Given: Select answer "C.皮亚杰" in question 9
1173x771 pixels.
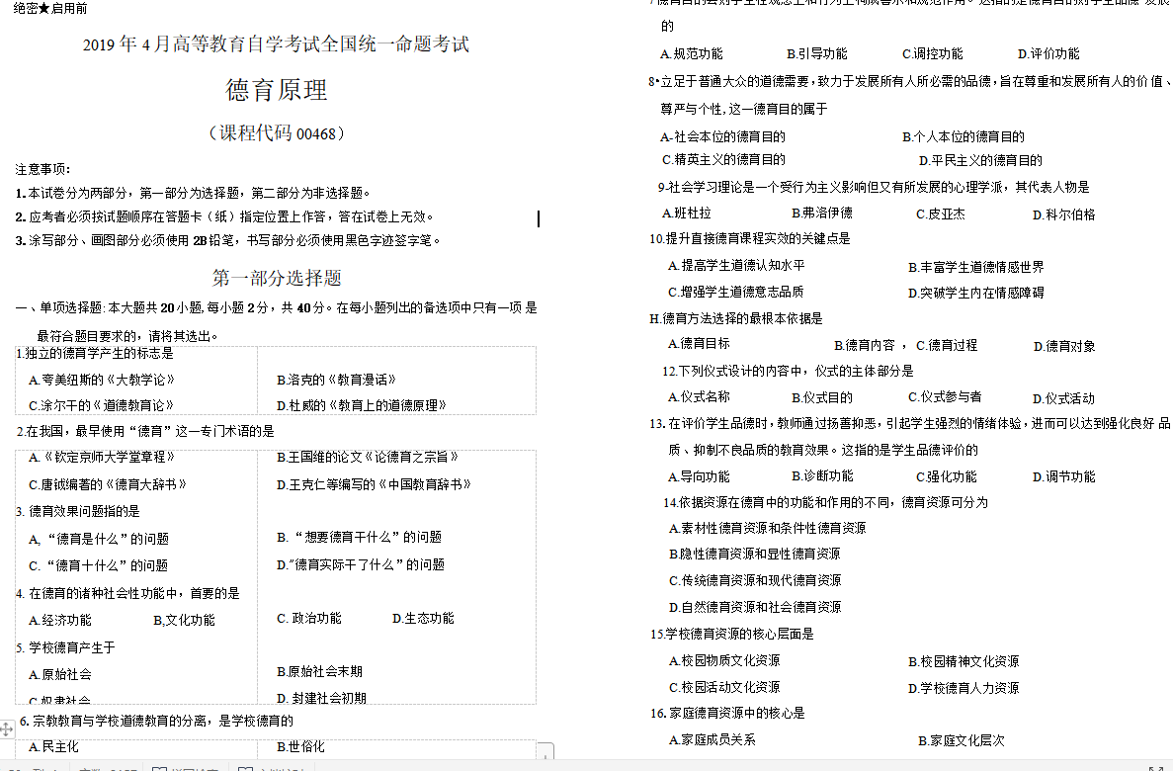Looking at the screenshot, I should [x=941, y=214].
